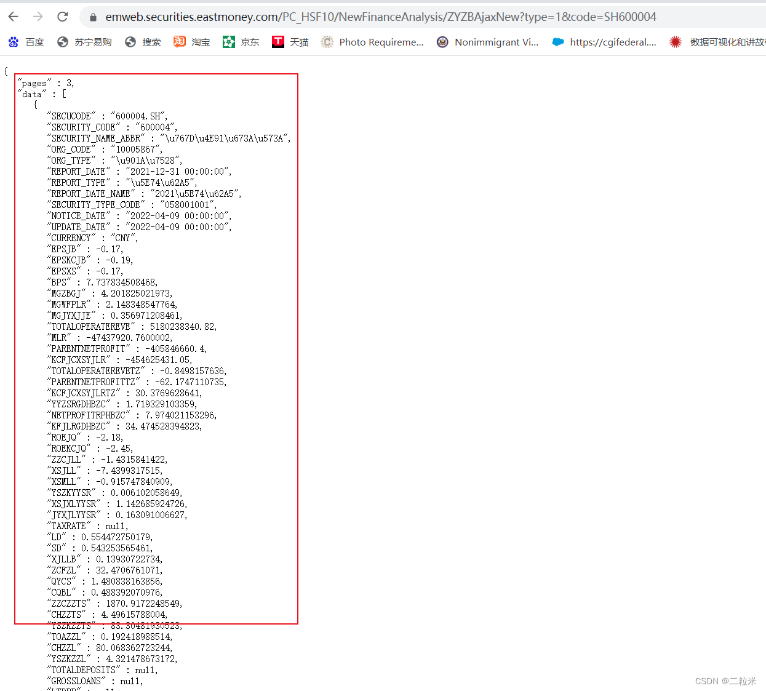This screenshot has width=766, height=691.
Task: Click the ORG_CODE "10005867" line
Action: pyautogui.click(x=105, y=150)
